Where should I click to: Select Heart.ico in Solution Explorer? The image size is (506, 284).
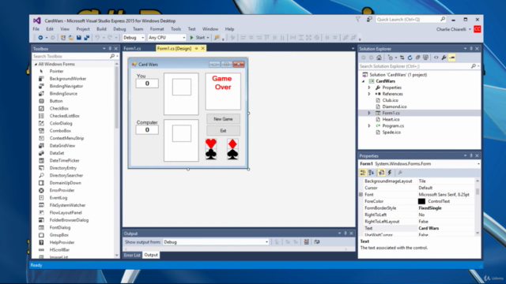(391, 119)
